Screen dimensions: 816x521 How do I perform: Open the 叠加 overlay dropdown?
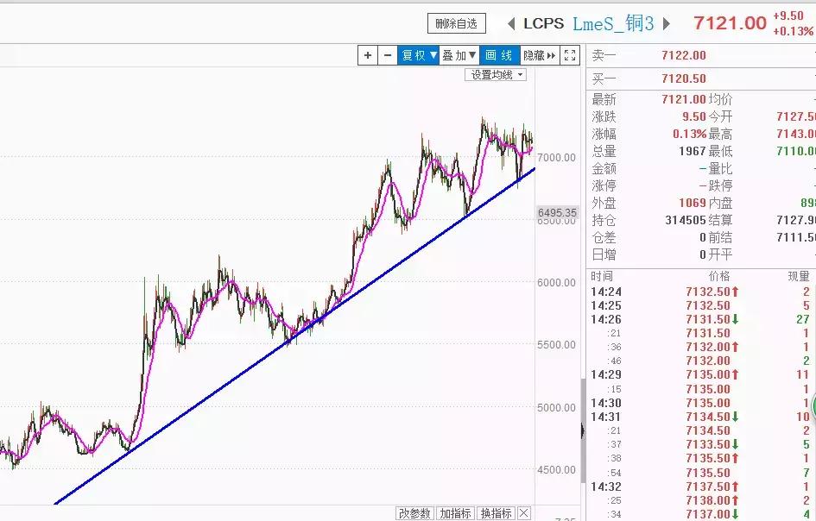click(459, 55)
